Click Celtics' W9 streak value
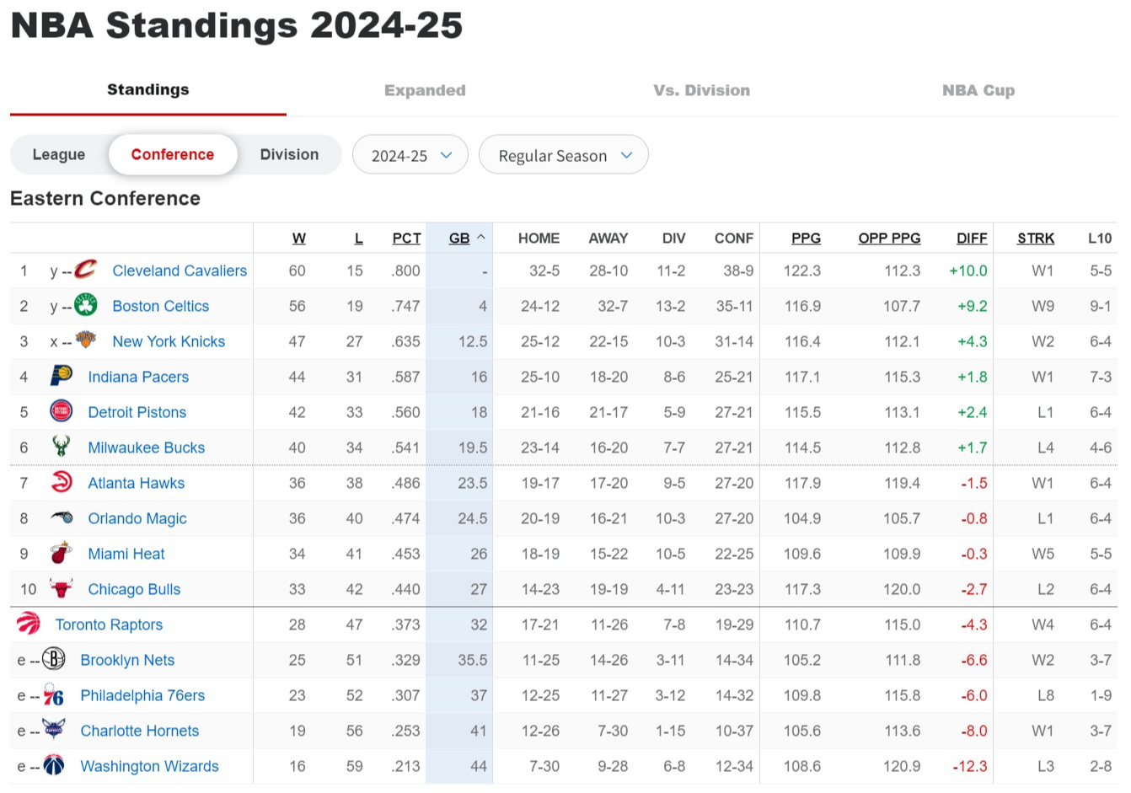 (x=1043, y=306)
